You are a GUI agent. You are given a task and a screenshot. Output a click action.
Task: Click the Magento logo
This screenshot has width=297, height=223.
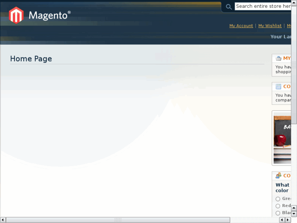40,15
